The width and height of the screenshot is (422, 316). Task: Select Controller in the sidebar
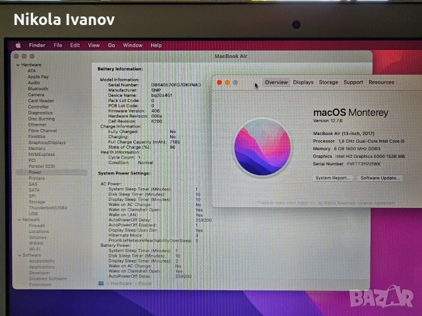click(38, 107)
